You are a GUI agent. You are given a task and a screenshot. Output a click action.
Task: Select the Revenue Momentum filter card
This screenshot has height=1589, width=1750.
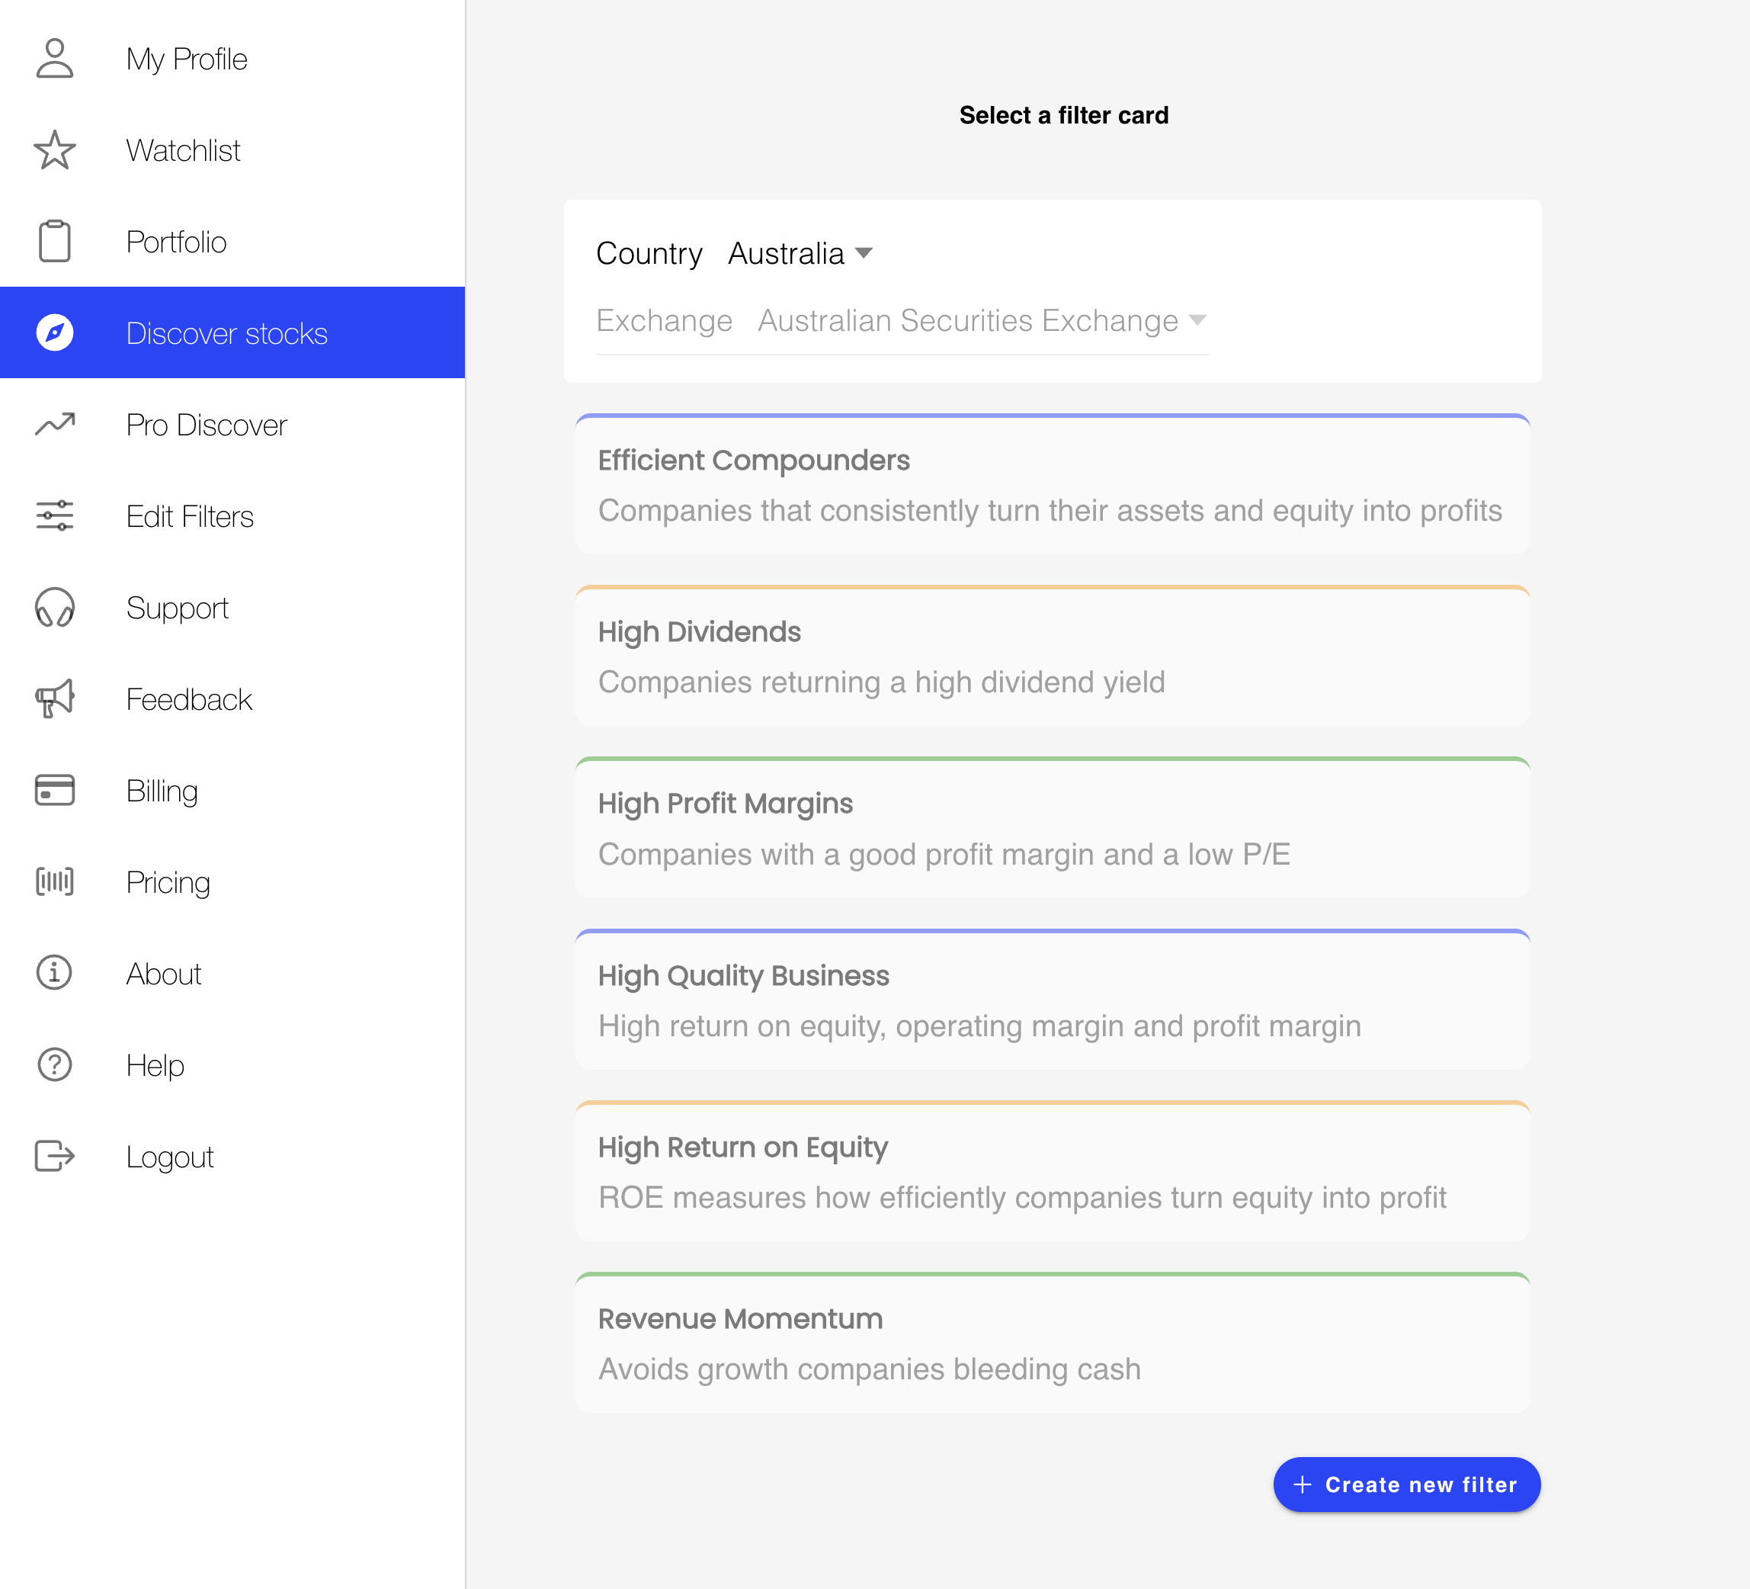pyautogui.click(x=1052, y=1343)
